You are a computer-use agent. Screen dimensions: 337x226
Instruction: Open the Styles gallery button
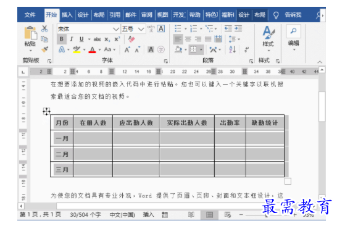click(268, 39)
